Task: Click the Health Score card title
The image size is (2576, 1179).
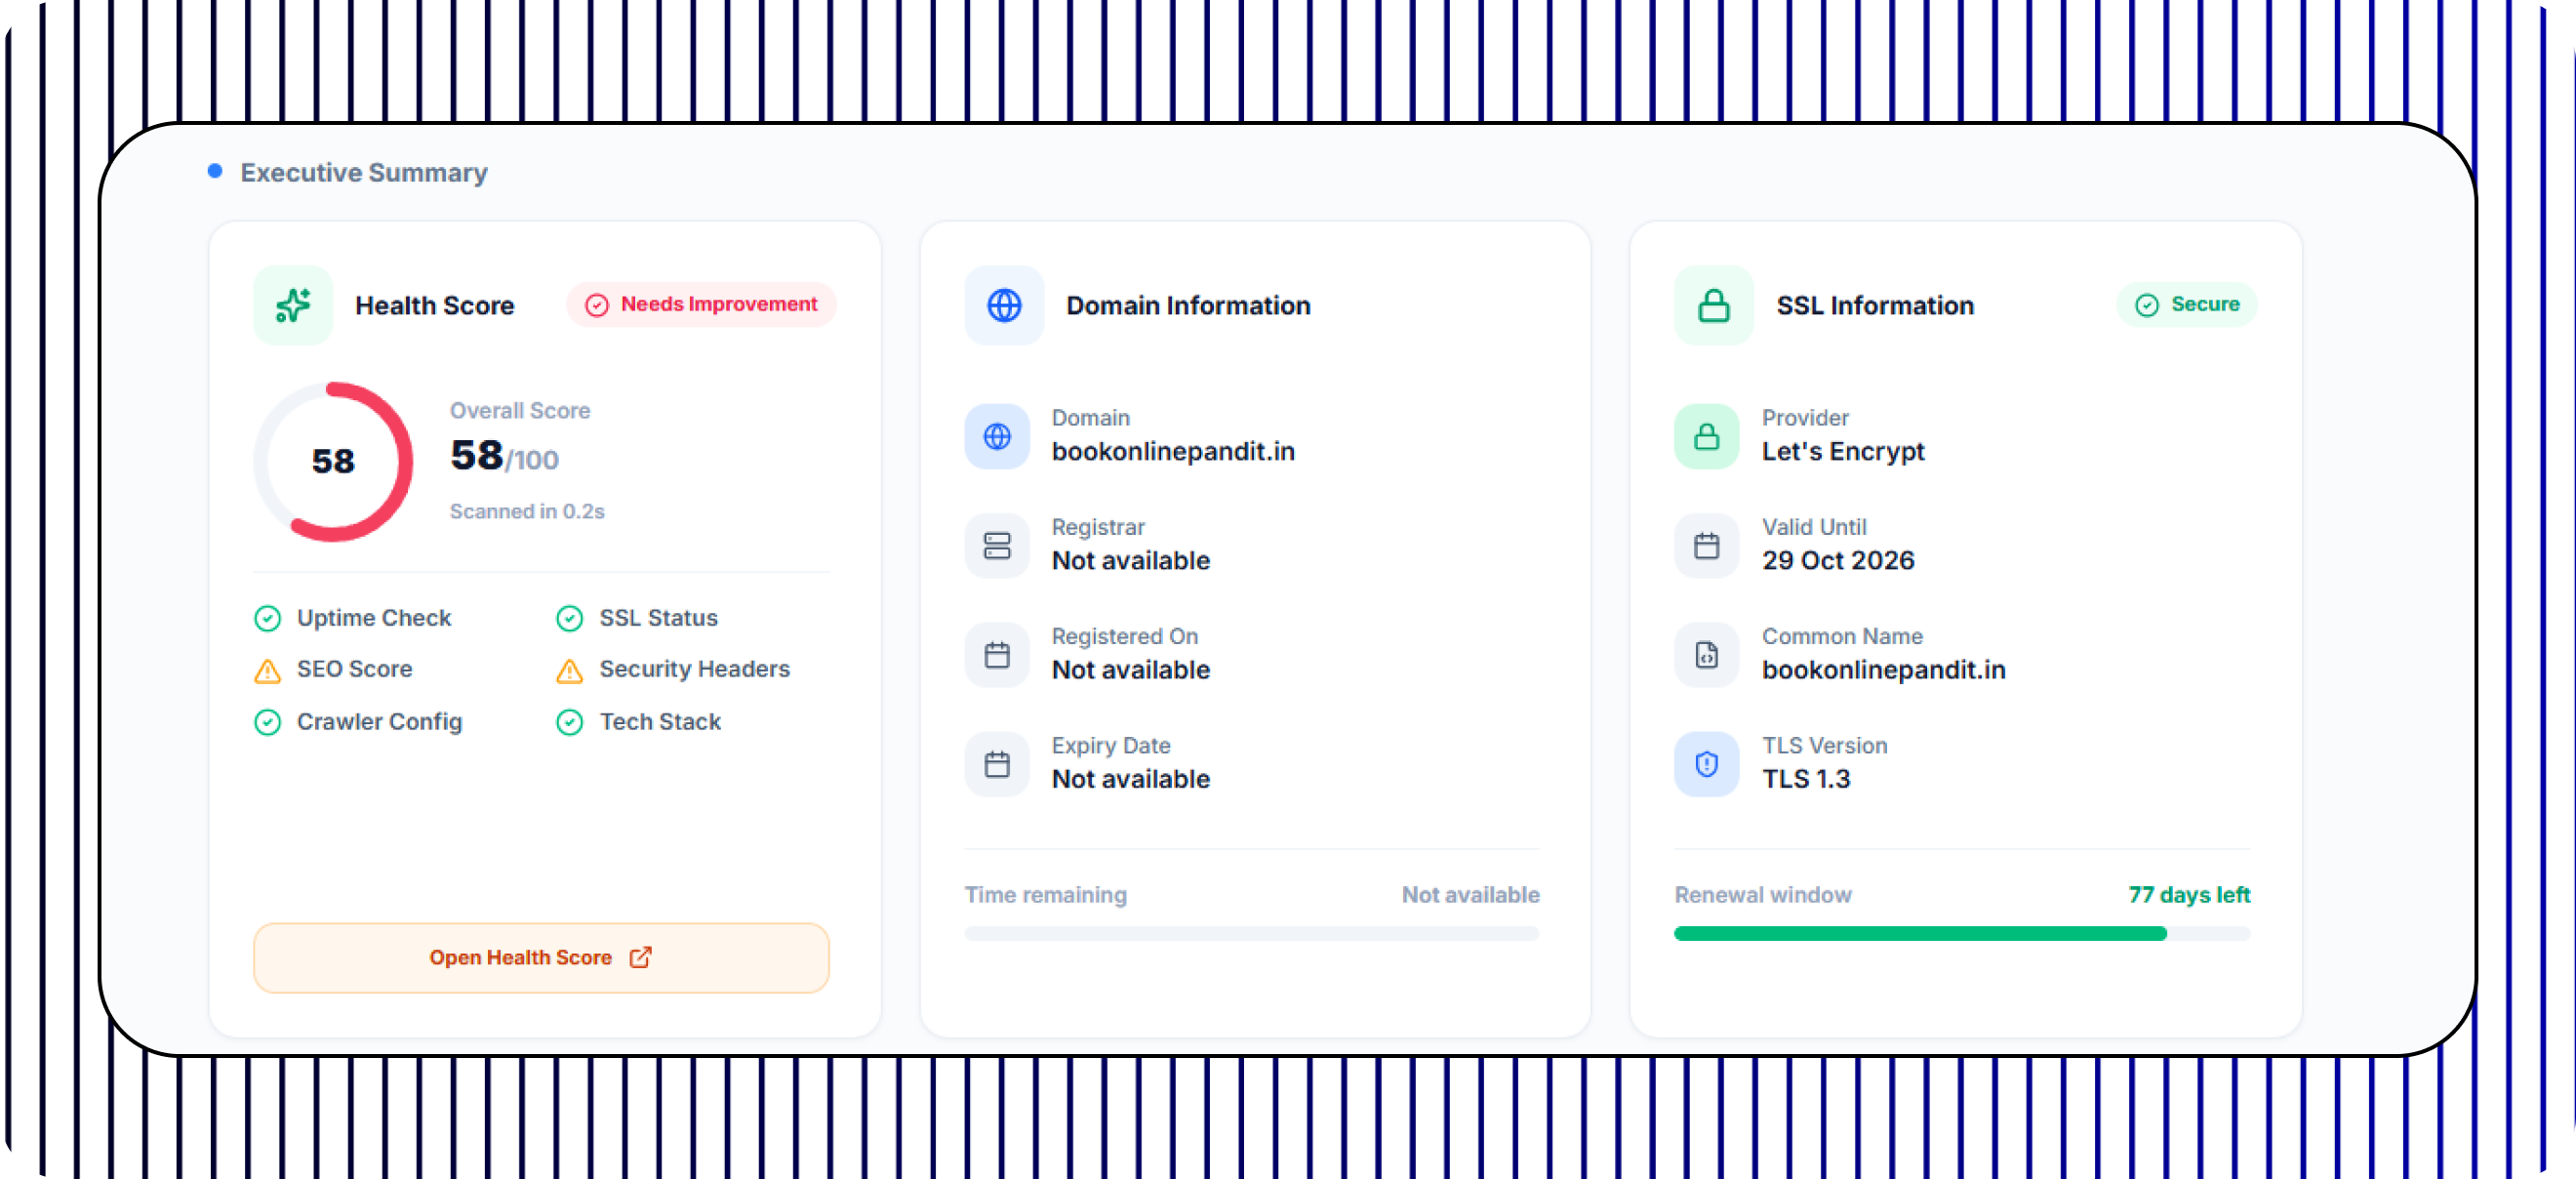Action: click(435, 305)
